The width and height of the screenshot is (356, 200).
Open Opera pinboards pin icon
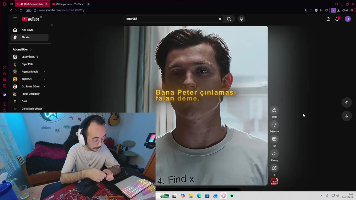(x=306, y=10)
